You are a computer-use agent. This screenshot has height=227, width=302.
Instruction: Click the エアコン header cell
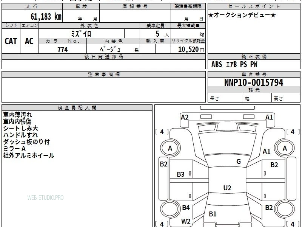29,25
